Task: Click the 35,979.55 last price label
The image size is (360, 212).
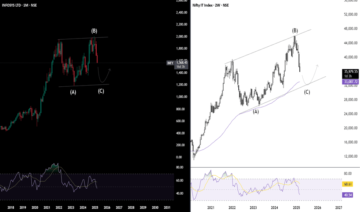Action: coord(351,72)
